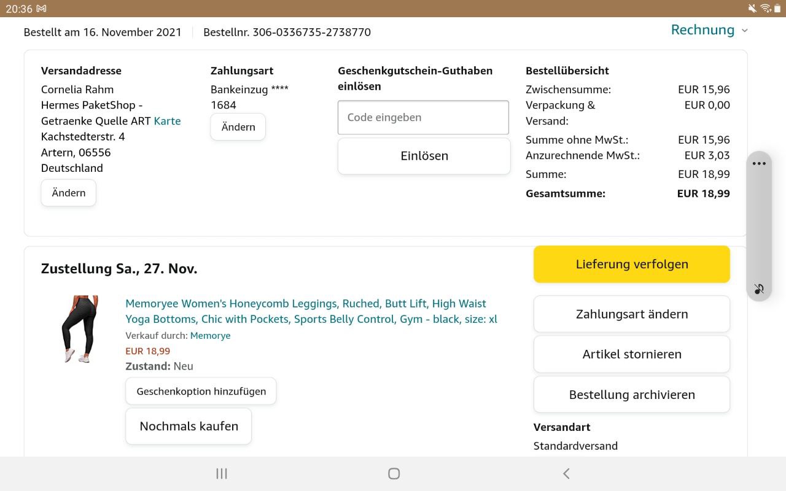Tap the Kachstedterstr. 4 address line
This screenshot has width=786, height=491.
click(x=83, y=136)
